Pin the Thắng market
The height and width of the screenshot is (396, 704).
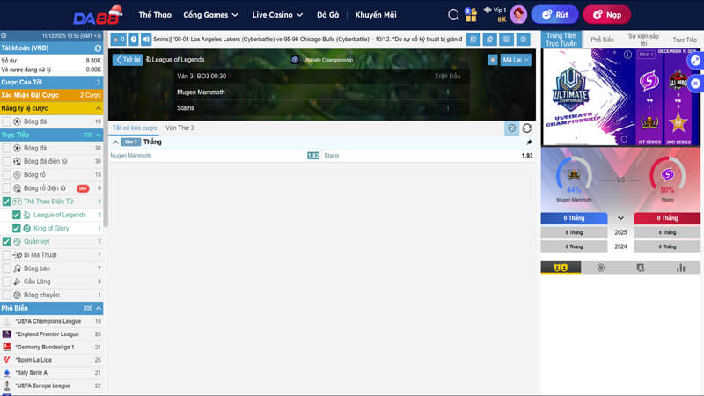point(529,143)
